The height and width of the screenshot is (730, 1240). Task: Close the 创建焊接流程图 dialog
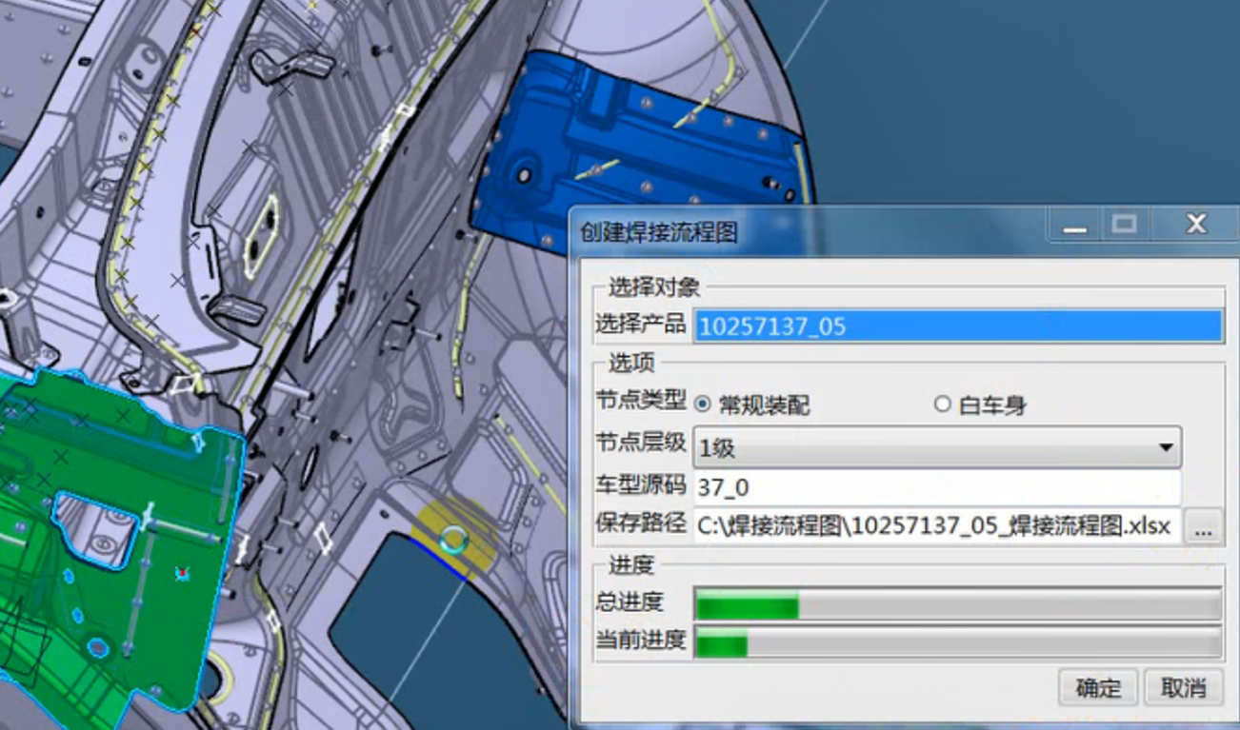1196,226
